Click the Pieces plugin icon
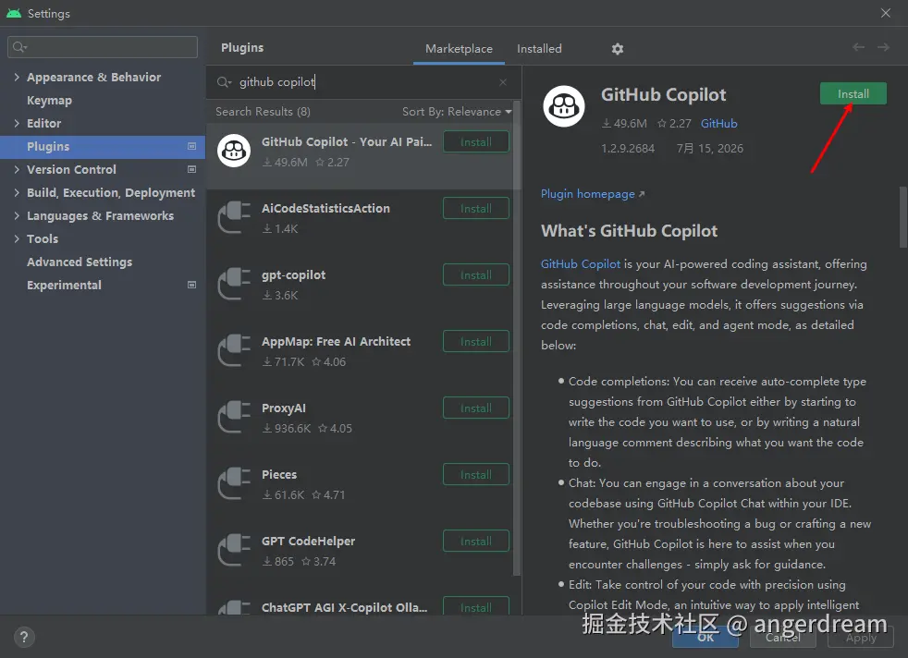908x658 pixels. 234,483
